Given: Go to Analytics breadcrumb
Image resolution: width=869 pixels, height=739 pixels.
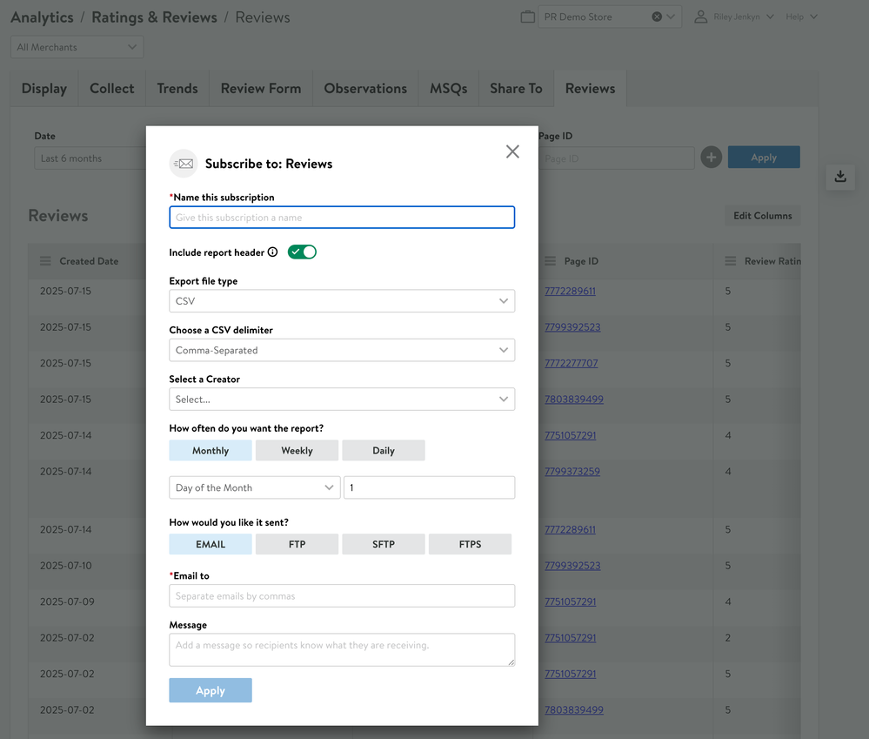Looking at the screenshot, I should [x=42, y=17].
